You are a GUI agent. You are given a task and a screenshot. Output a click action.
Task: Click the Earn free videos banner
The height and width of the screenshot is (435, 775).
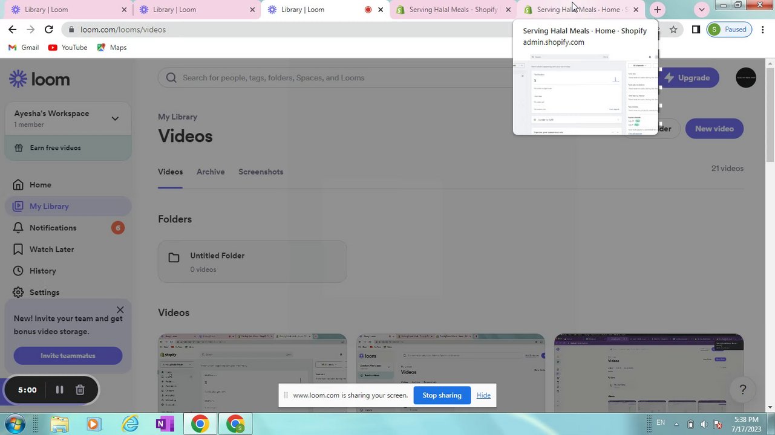(x=68, y=148)
